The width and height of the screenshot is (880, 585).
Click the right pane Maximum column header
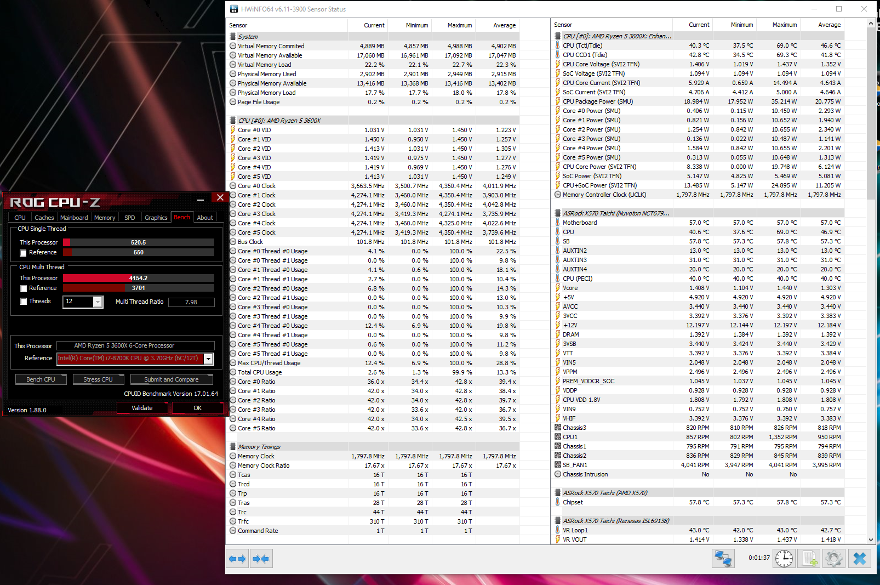[779, 25]
